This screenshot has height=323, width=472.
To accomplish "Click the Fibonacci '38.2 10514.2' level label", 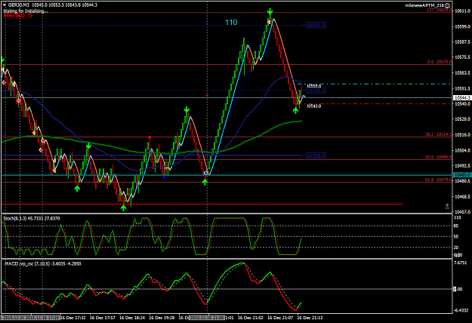I will pyautogui.click(x=439, y=134).
